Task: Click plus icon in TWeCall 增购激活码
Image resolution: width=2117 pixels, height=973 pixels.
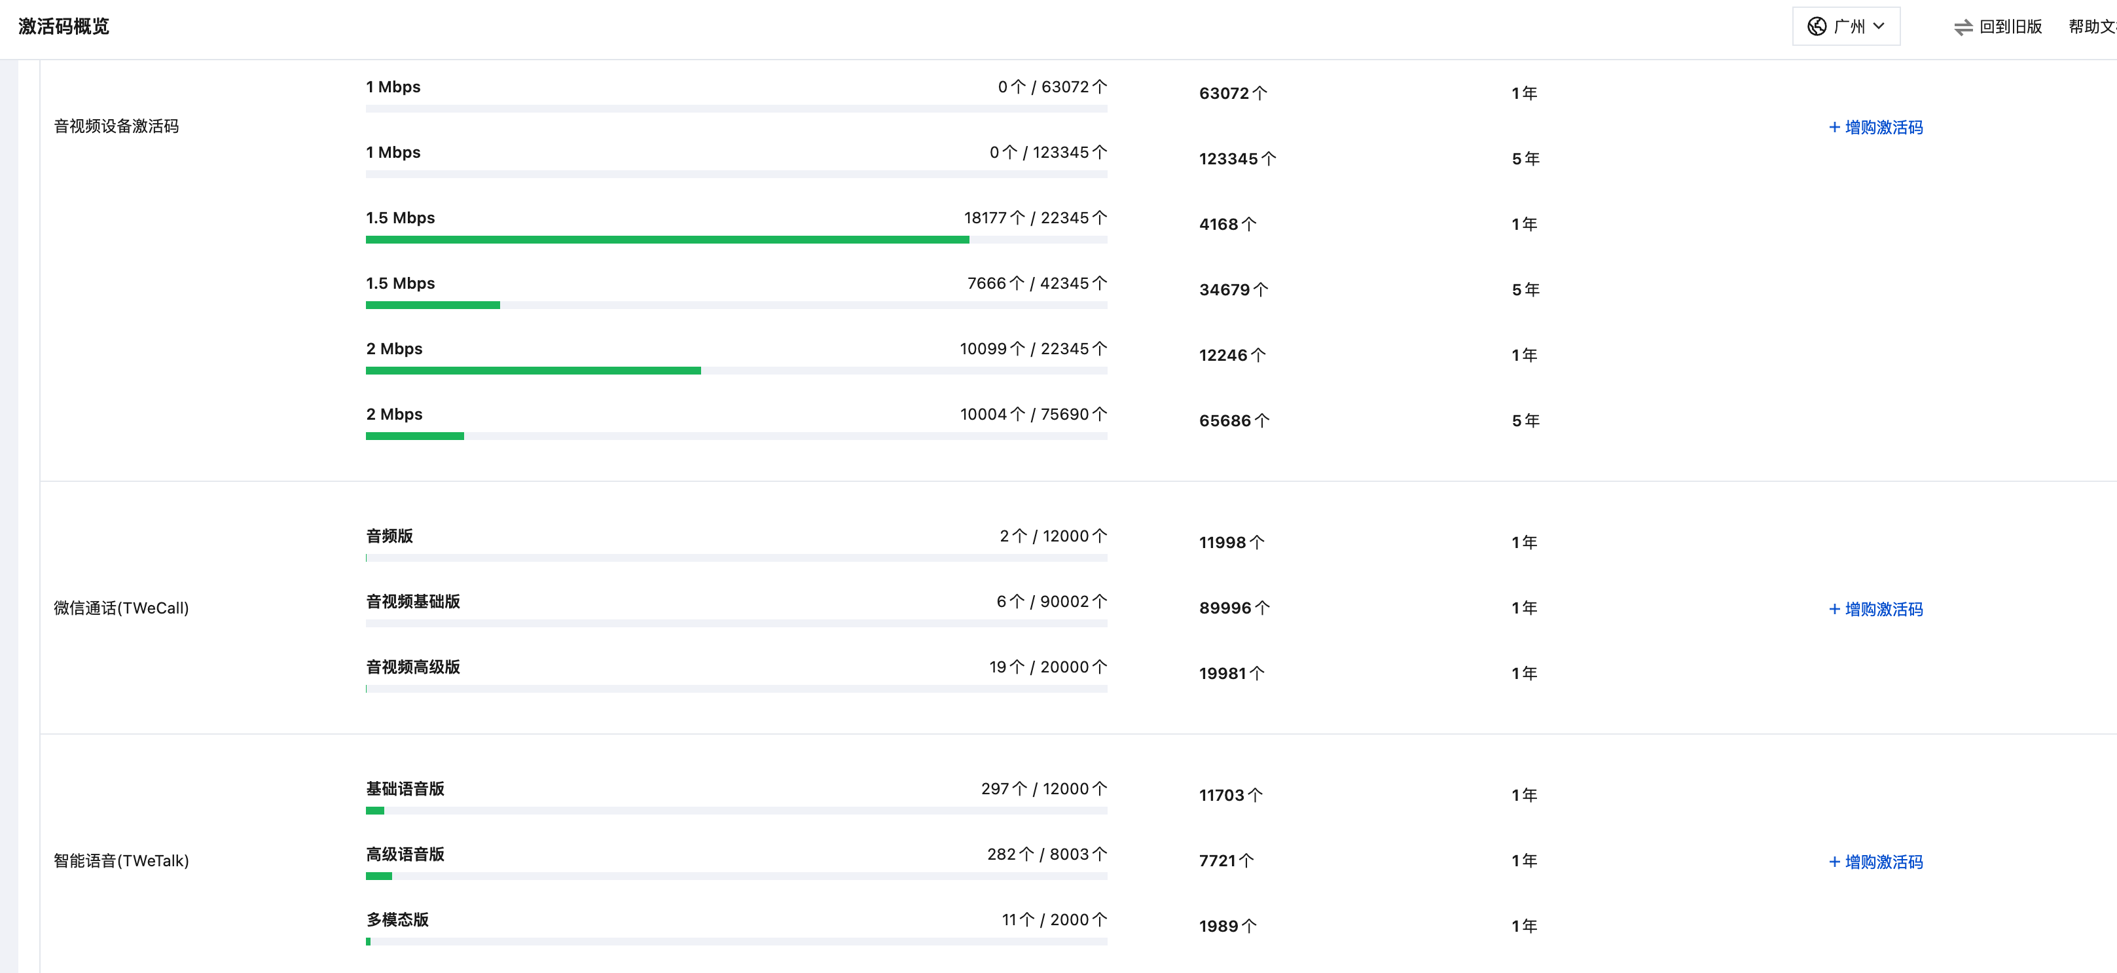Action: [1834, 609]
